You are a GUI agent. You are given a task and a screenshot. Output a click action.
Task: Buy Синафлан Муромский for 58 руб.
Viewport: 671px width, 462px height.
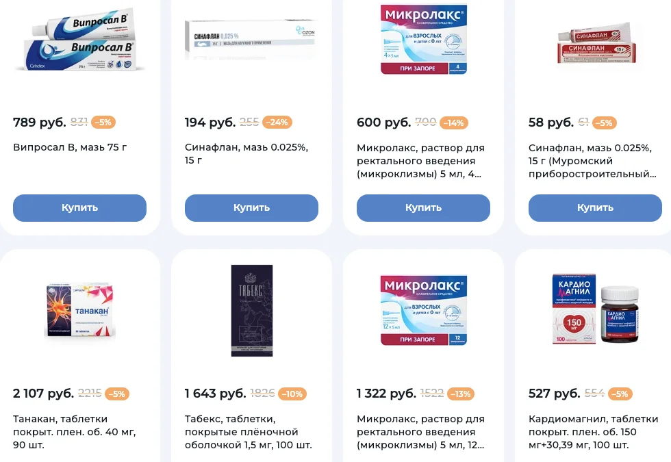coord(595,208)
